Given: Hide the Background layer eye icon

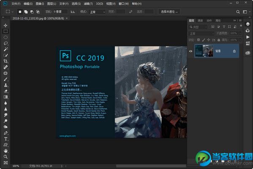Looking at the screenshot, I should tap(190, 51).
